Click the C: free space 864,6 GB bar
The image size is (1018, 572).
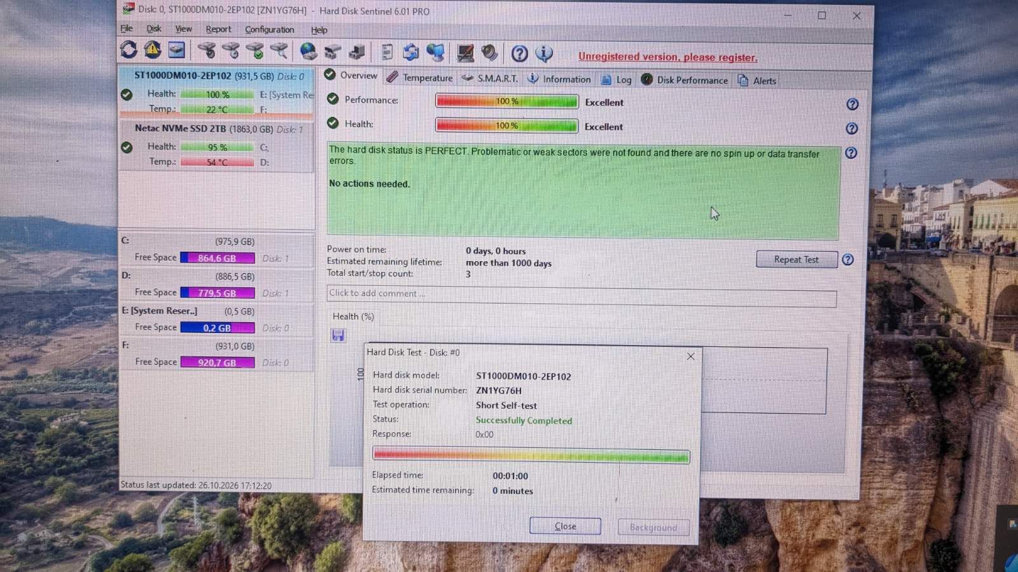[x=218, y=258]
